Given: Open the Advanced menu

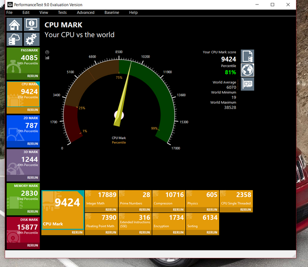Looking at the screenshot, I should [86, 12].
